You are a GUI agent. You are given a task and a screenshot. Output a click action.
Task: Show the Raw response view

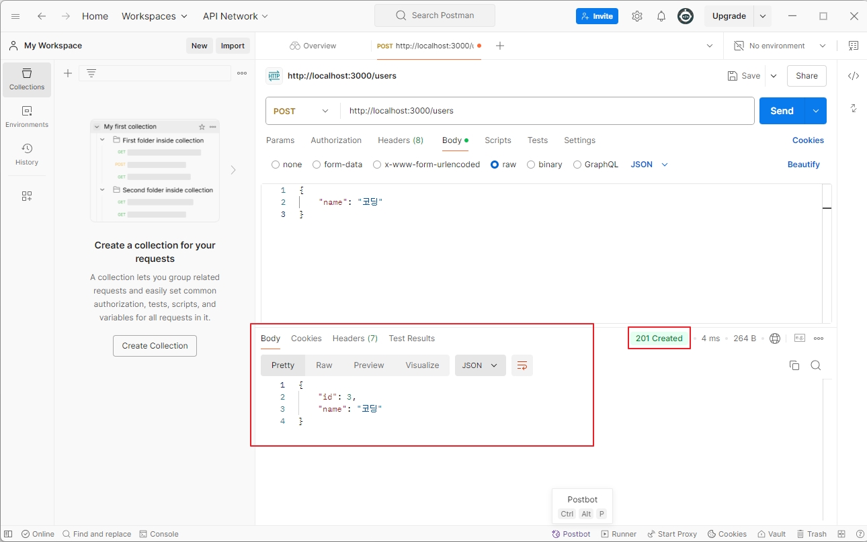point(324,365)
